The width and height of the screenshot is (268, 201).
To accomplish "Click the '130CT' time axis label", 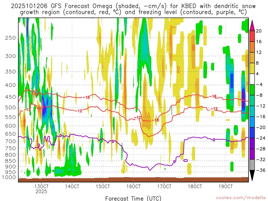I will [x=41, y=186].
